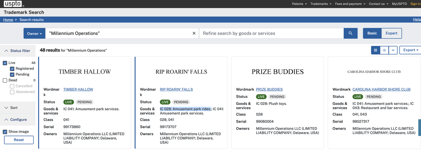The height and width of the screenshot is (150, 421).
Task: Collapse the Status filter section
Action: [x=18, y=51]
